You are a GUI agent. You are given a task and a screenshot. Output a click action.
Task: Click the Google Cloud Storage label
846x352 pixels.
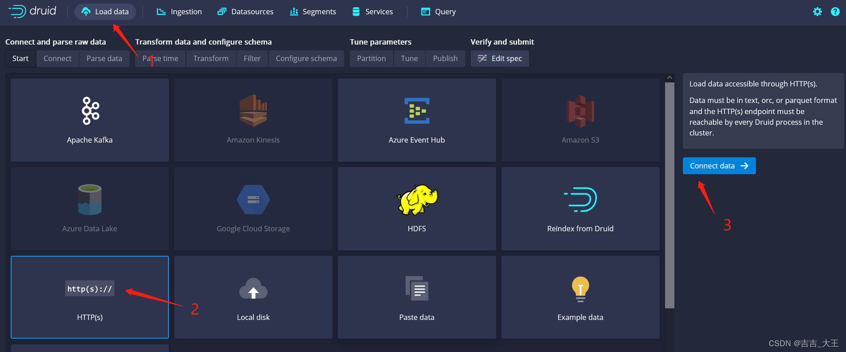click(253, 229)
